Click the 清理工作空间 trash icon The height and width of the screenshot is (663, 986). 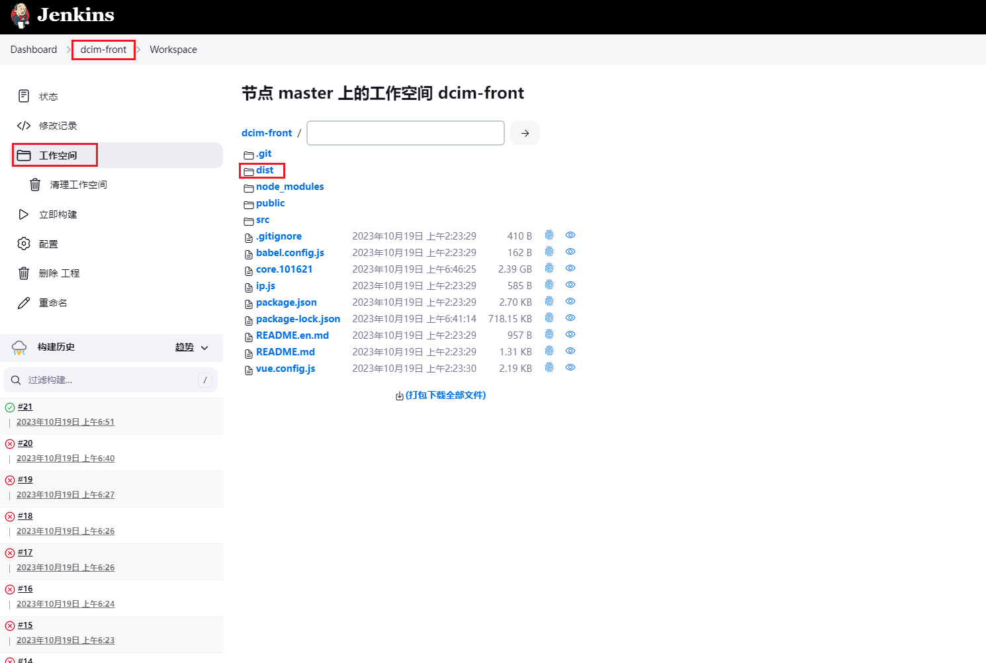35,185
